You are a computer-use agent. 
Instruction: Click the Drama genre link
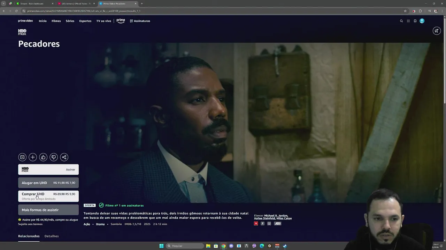pos(100,224)
